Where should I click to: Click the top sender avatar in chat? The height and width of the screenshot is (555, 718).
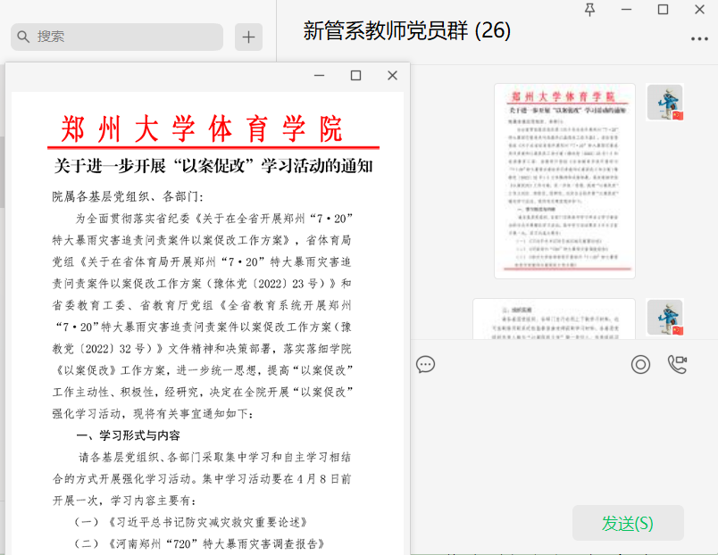[x=664, y=103]
